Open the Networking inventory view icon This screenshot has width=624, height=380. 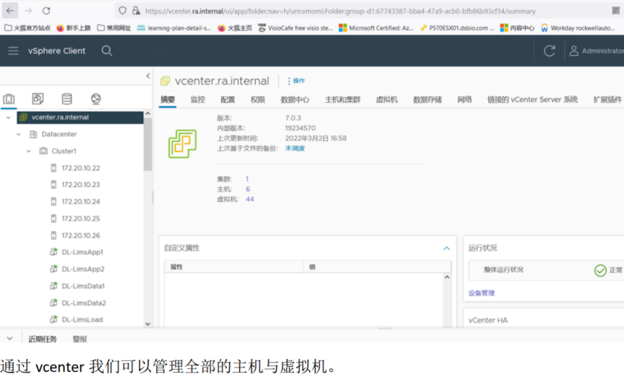pos(95,99)
